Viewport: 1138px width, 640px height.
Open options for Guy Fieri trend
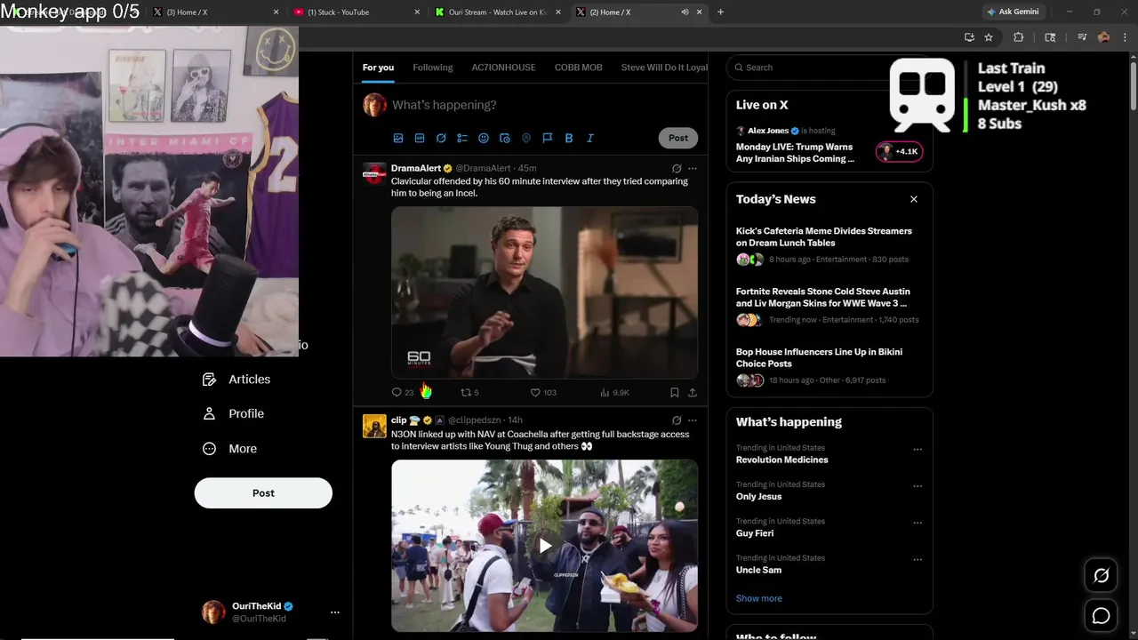pyautogui.click(x=918, y=524)
